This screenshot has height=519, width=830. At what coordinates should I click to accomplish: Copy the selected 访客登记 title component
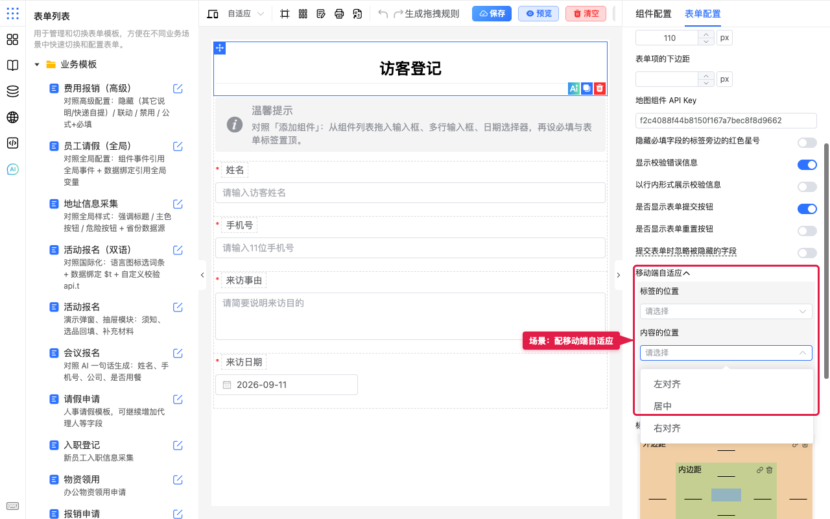(x=587, y=88)
